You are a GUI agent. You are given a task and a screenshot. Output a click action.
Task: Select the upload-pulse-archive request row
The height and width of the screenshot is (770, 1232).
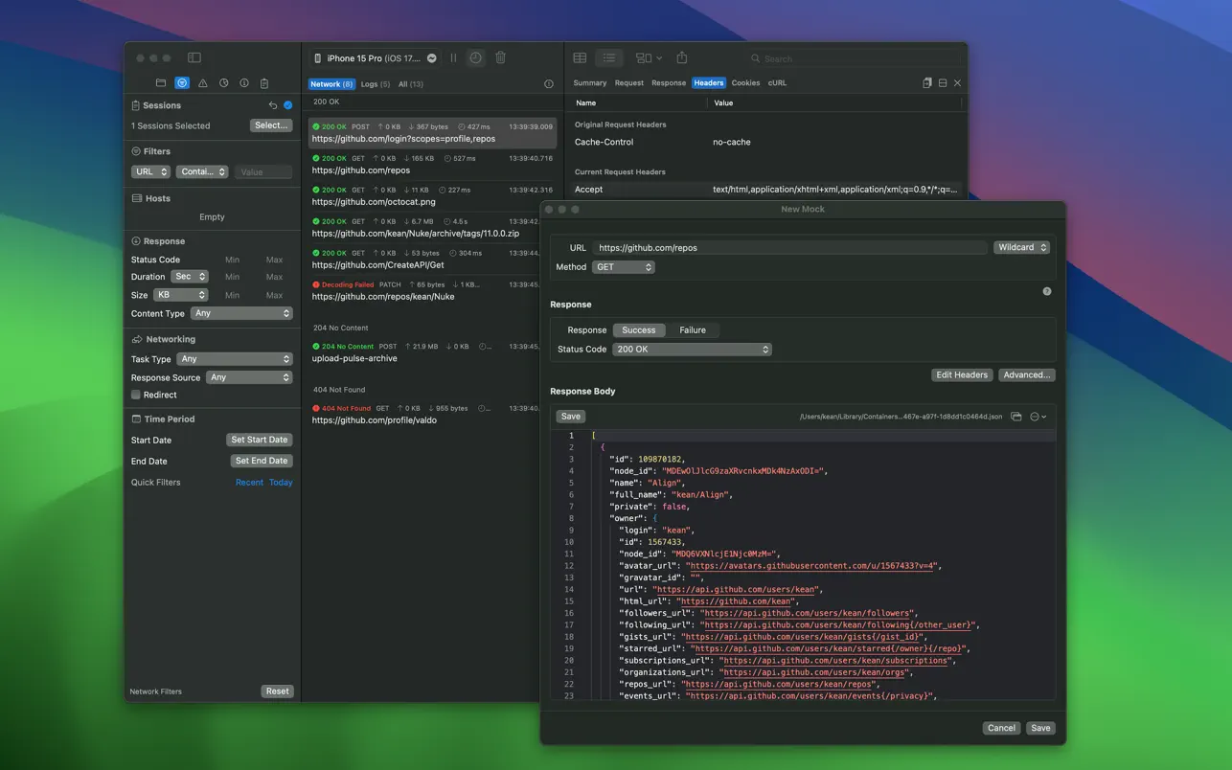click(432, 352)
